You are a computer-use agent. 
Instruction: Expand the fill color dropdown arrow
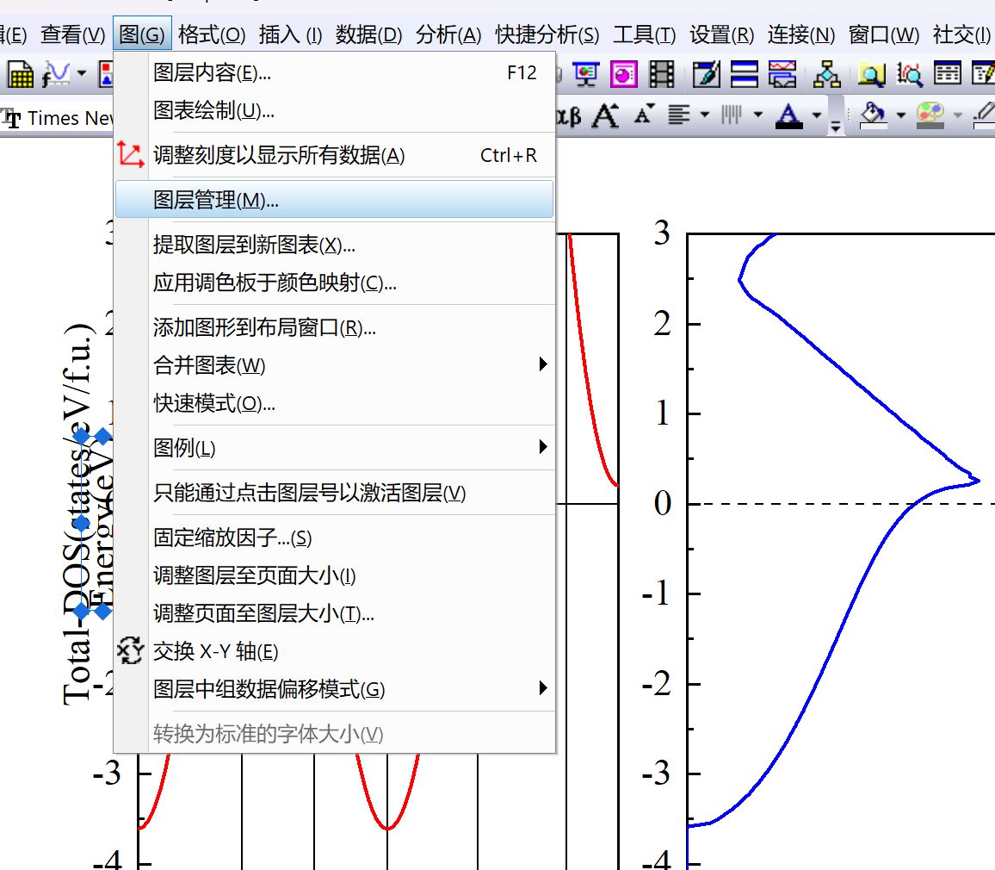tap(900, 115)
